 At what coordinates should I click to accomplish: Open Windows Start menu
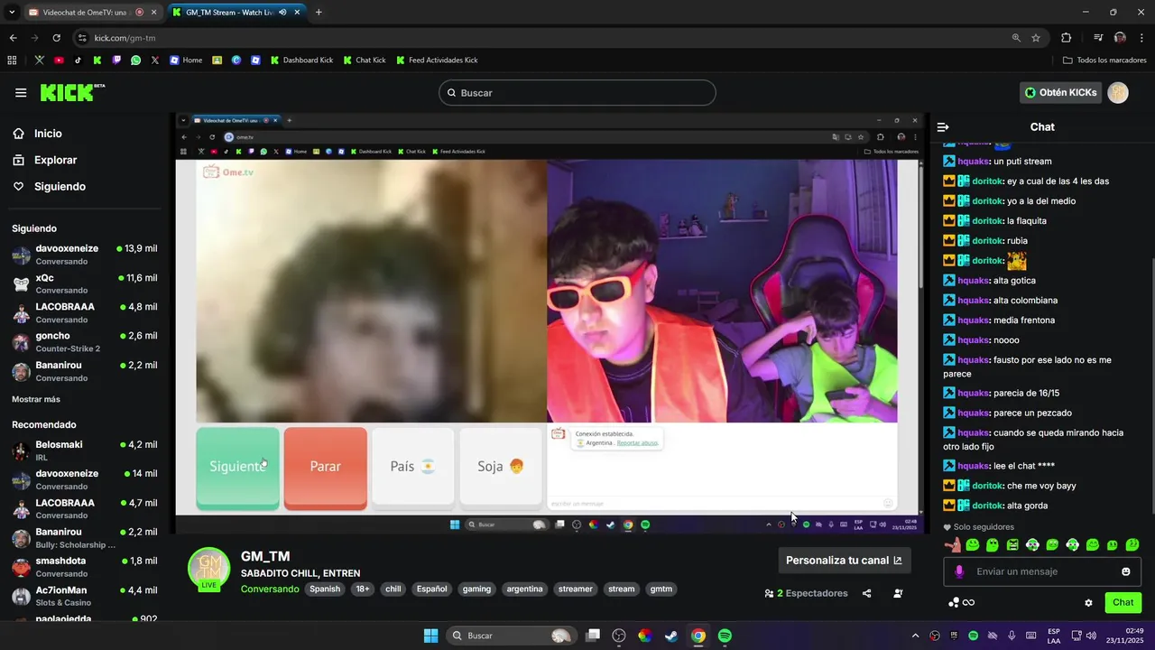(x=430, y=636)
